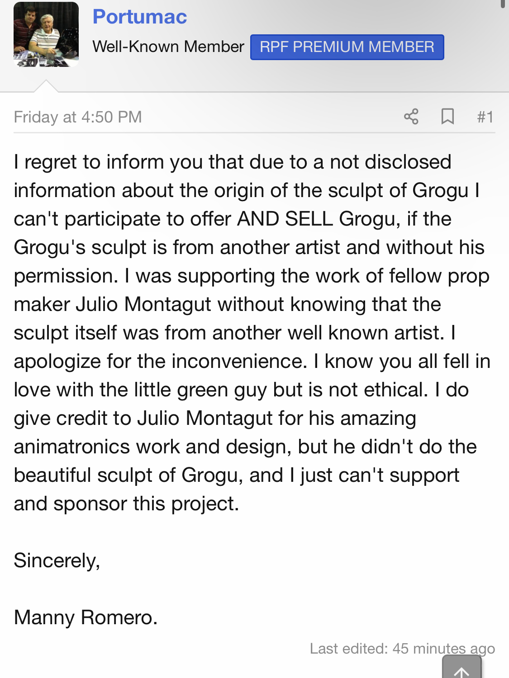509x678 pixels.
Task: Click the Well-Known Member title
Action: (x=168, y=47)
